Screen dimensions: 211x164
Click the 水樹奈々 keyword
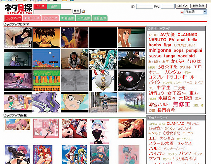point(167,98)
